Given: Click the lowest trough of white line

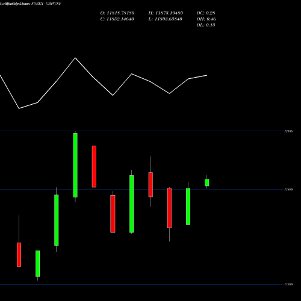Looking at the screenshot, I should [19, 108].
